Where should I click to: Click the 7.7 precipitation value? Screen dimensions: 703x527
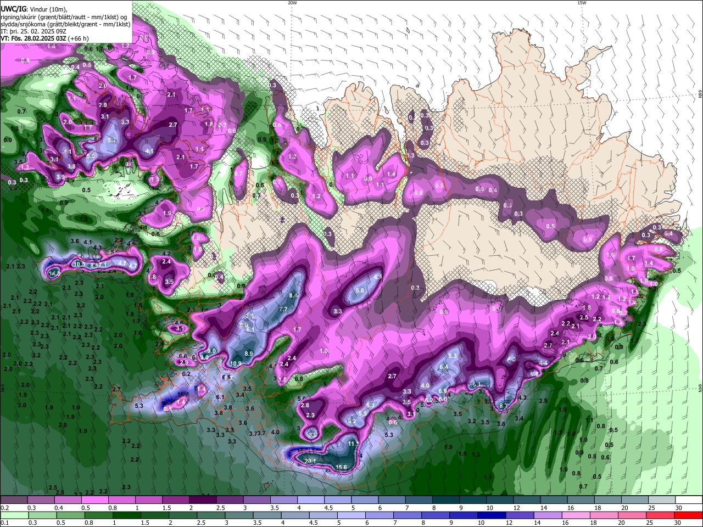click(283, 309)
